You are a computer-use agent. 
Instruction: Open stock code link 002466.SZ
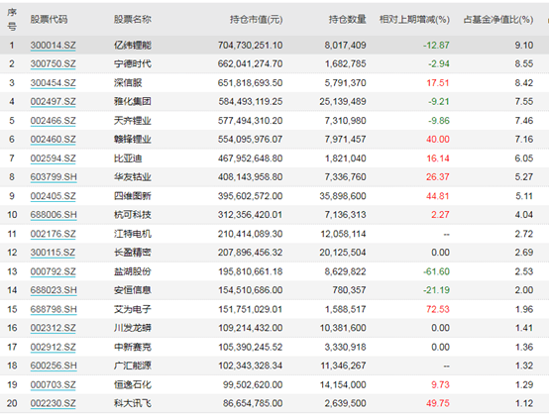(x=53, y=121)
